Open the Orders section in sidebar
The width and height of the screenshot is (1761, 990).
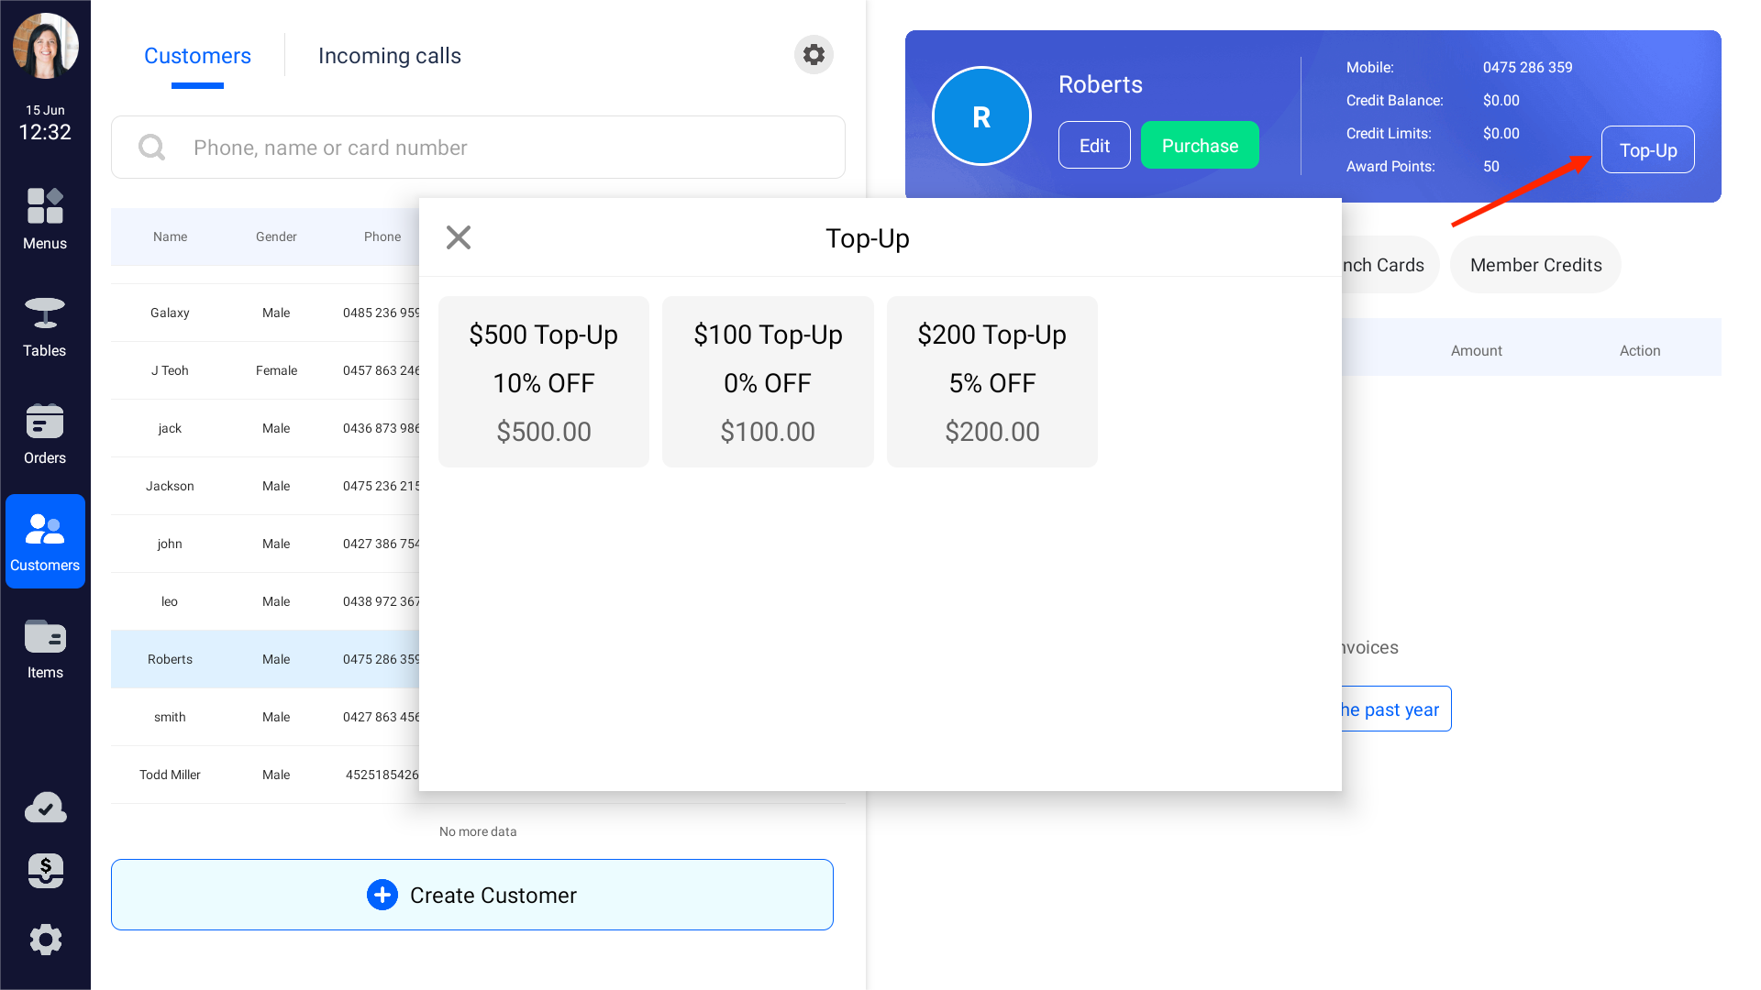pyautogui.click(x=45, y=433)
